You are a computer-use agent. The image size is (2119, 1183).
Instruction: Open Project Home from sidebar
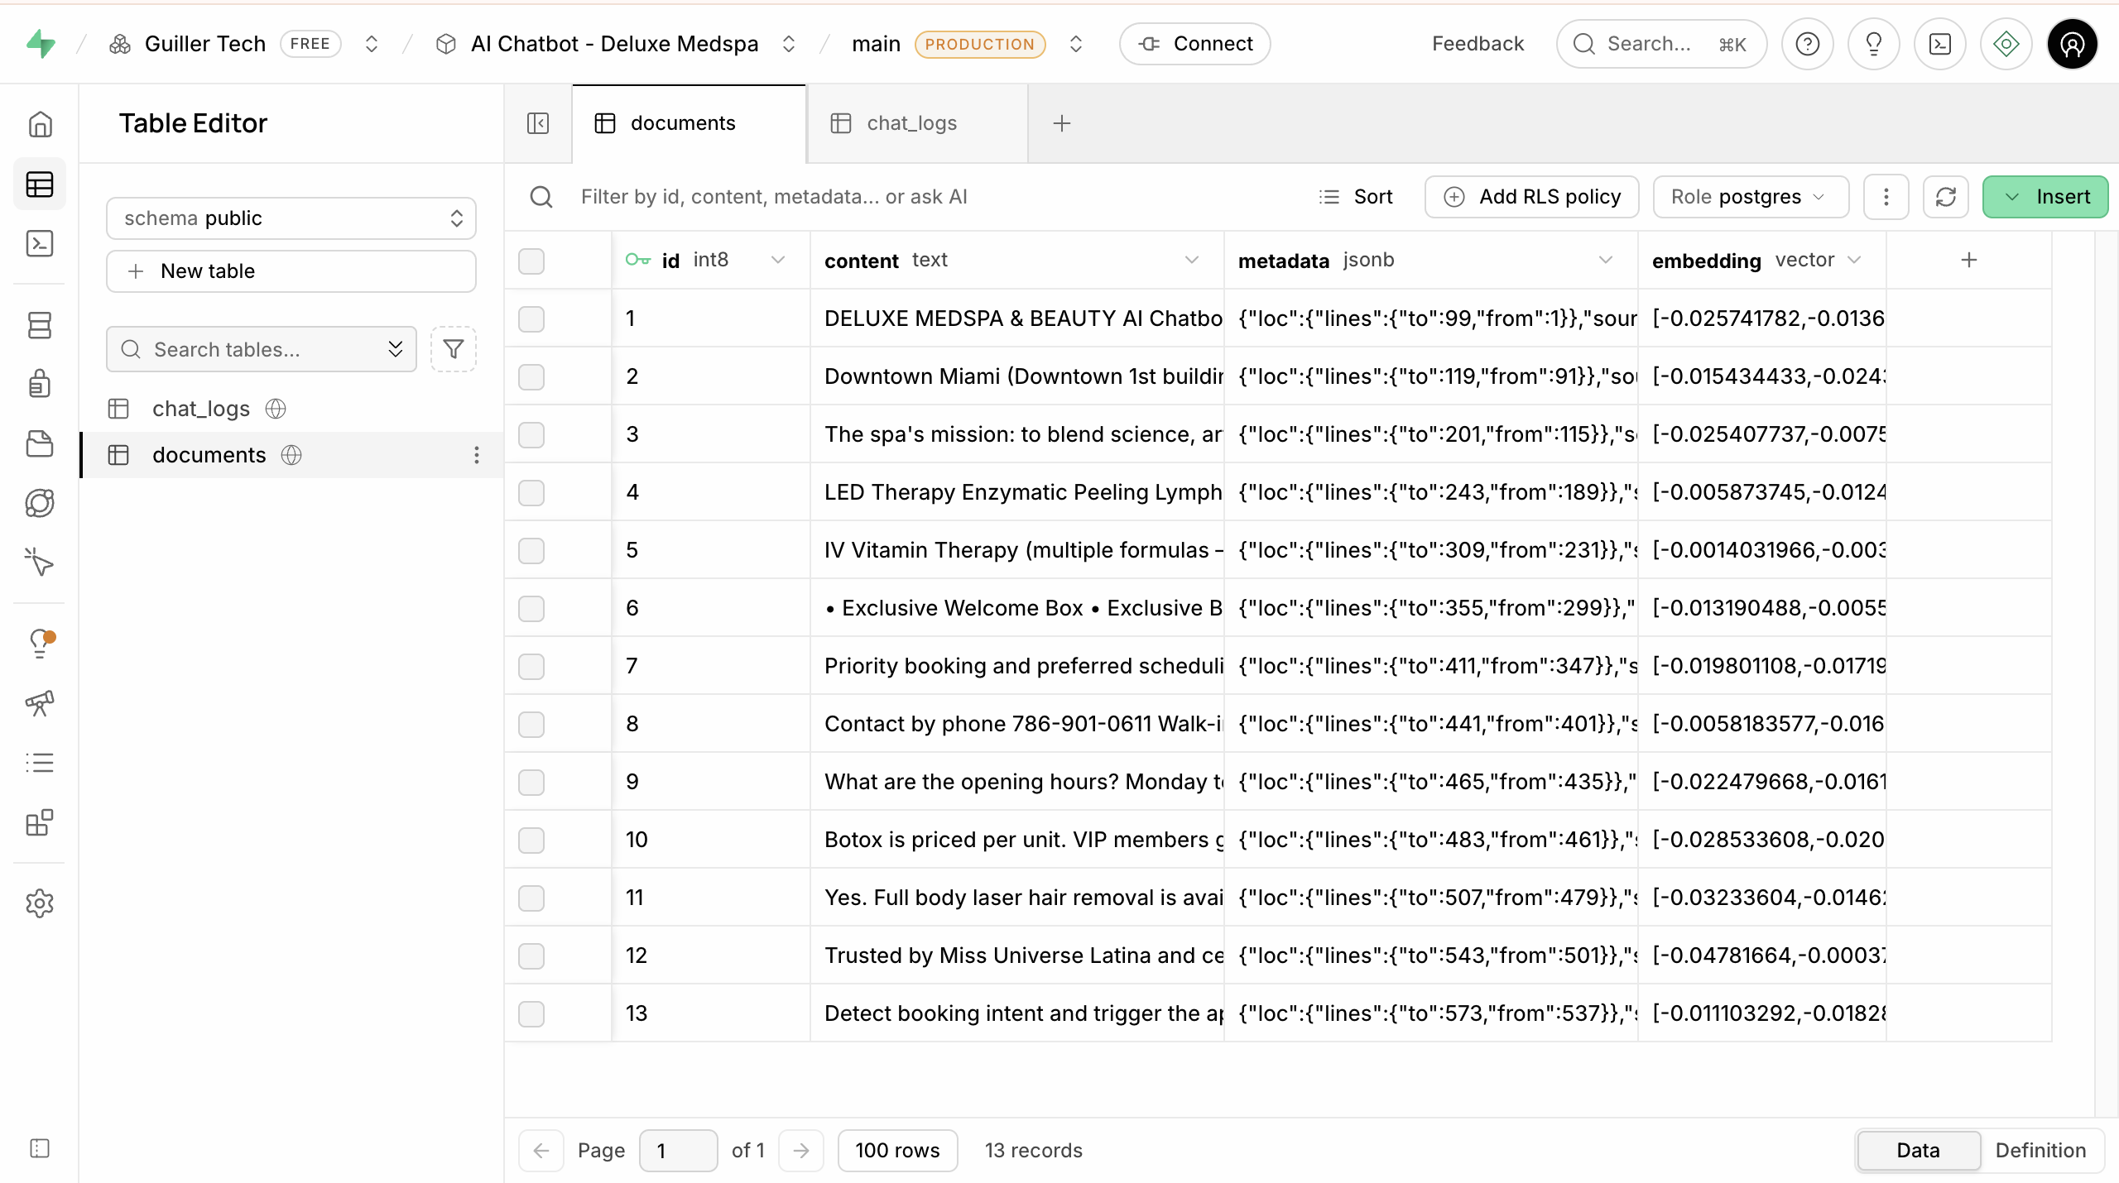click(x=40, y=124)
